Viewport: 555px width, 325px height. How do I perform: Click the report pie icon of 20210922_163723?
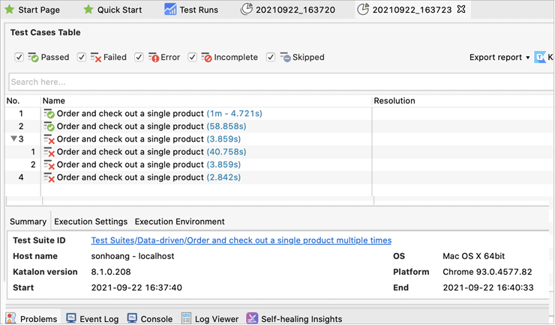(363, 9)
